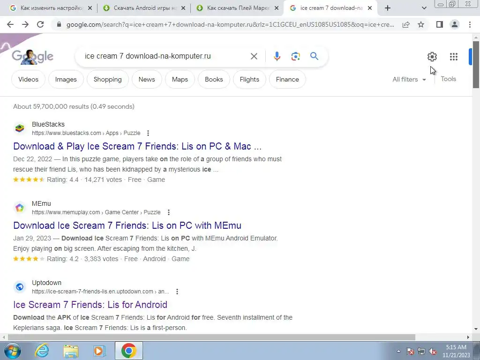This screenshot has height=360, width=480.
Task: Search by image with the Google Lens icon
Action: click(295, 56)
